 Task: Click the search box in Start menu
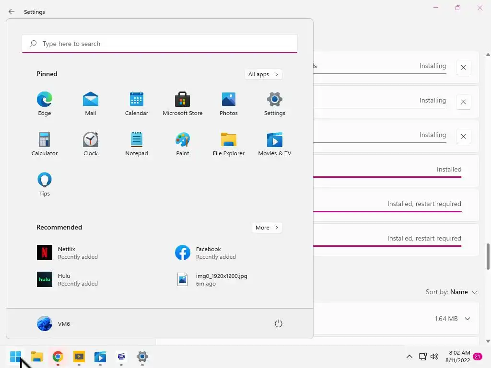[x=160, y=44]
